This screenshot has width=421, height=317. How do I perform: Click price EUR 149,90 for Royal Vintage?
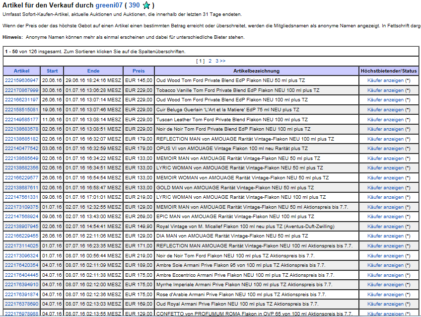139,226
